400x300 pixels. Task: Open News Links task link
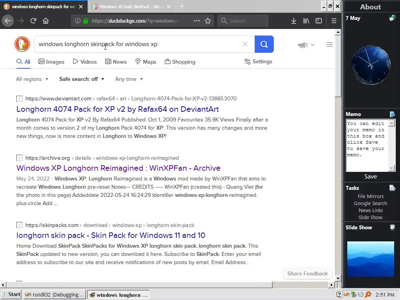click(370, 210)
